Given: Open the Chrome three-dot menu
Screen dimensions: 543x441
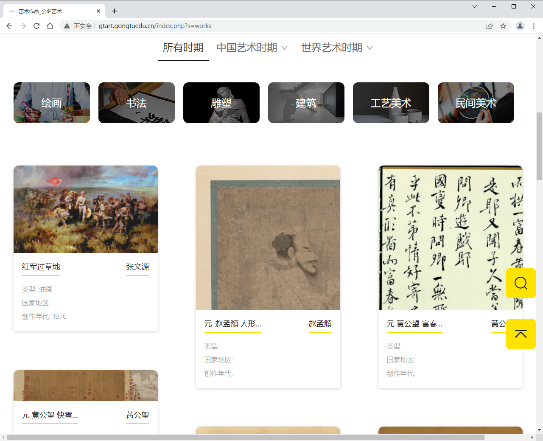Looking at the screenshot, I should click(x=534, y=26).
